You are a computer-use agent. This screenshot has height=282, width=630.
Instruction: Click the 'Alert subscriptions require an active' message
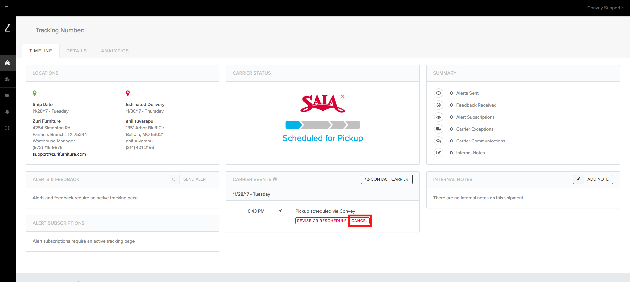pos(84,241)
